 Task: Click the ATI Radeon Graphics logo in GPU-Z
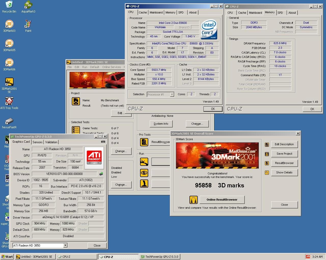[94, 158]
